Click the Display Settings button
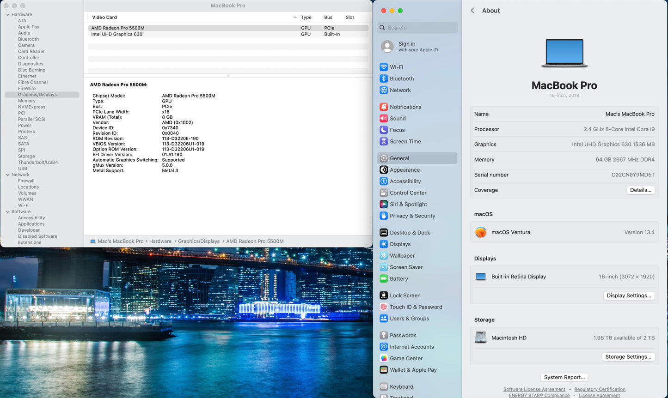Screen dimensions: 668x398 click(x=629, y=295)
